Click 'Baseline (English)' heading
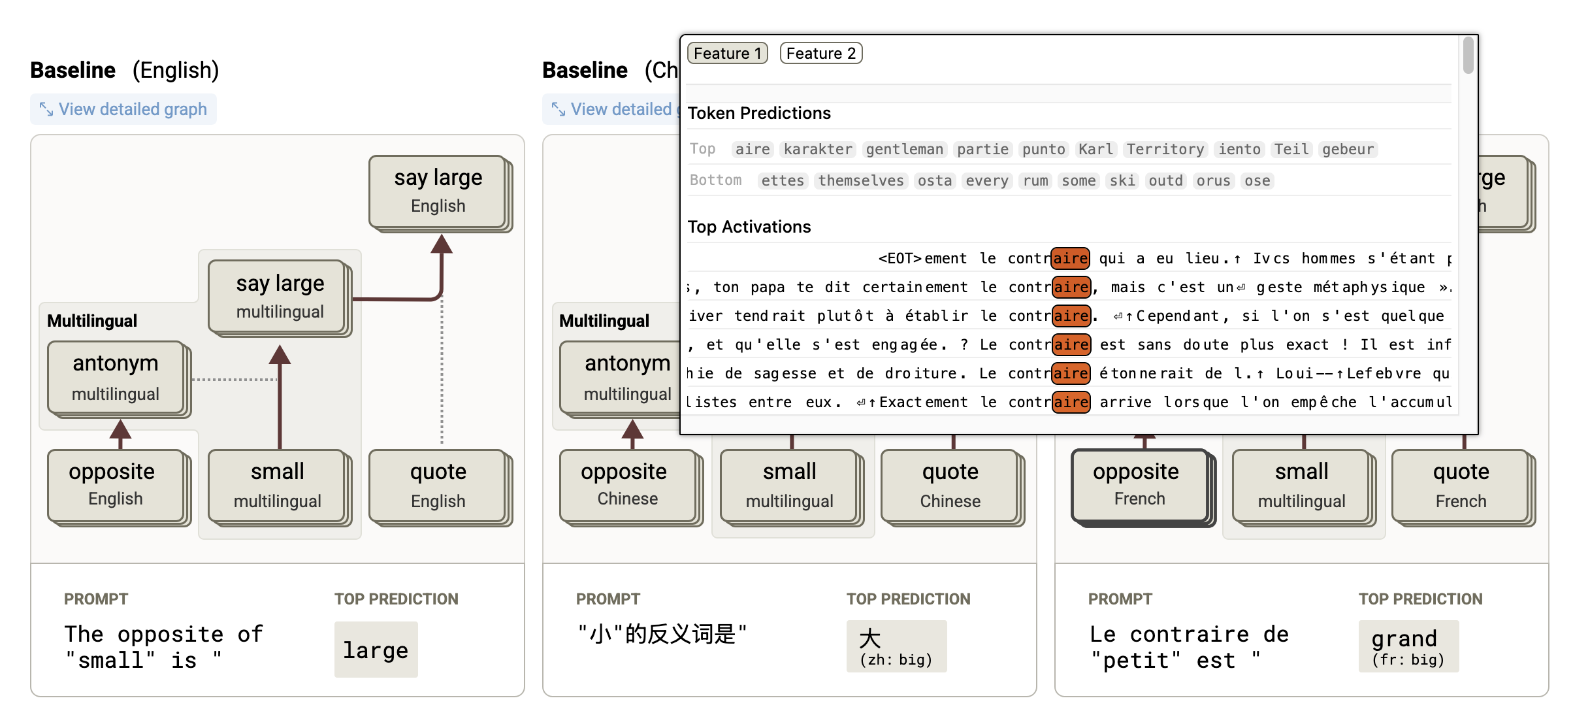Image resolution: width=1573 pixels, height=711 pixels. (x=125, y=70)
